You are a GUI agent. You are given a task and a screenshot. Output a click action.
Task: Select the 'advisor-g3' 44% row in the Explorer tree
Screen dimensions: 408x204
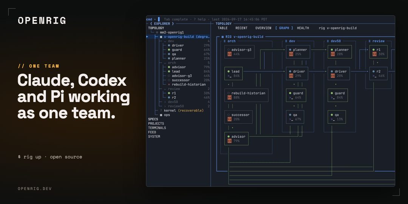point(189,76)
